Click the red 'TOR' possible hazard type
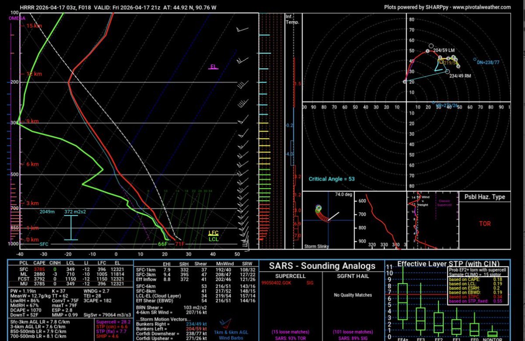 (485, 224)
